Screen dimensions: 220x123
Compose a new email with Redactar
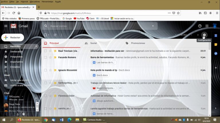click(x=13, y=38)
